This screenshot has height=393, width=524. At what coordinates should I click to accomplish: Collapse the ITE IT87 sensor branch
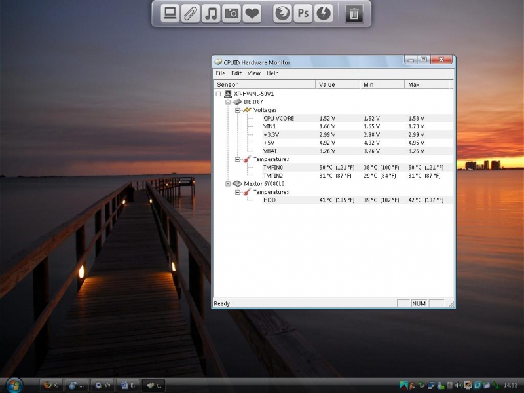tap(228, 102)
